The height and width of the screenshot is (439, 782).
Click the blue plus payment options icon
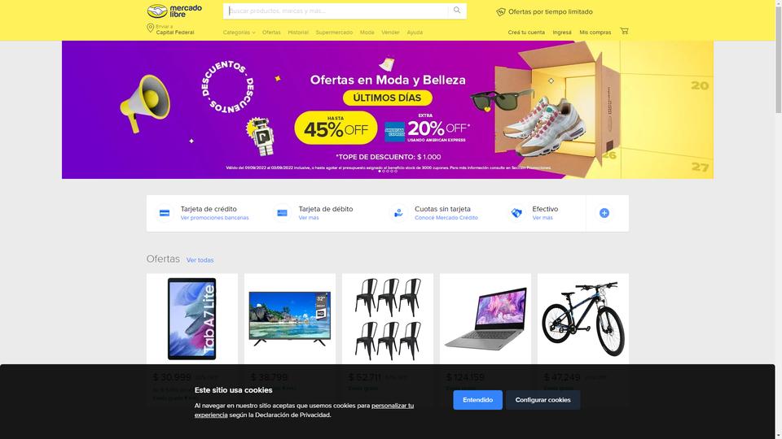(604, 213)
